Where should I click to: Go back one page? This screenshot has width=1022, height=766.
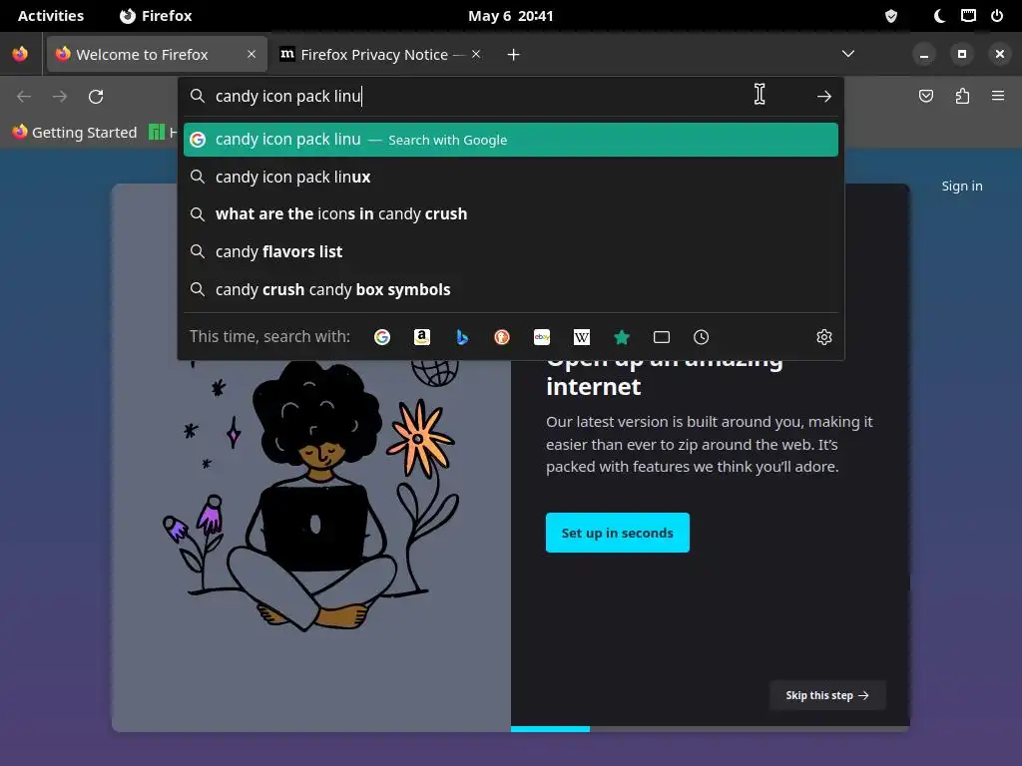click(x=24, y=97)
